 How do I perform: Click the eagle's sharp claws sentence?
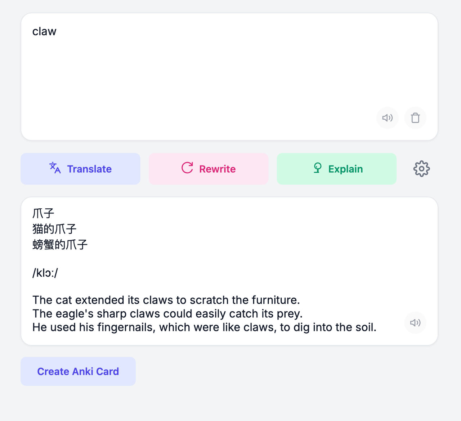click(x=167, y=314)
